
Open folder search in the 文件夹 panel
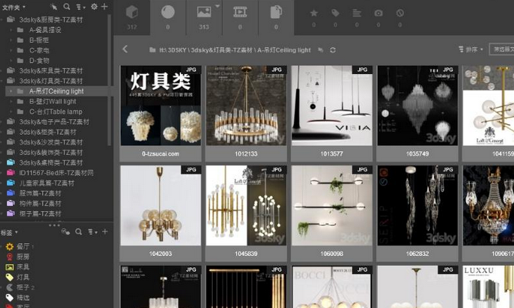pos(66,6)
